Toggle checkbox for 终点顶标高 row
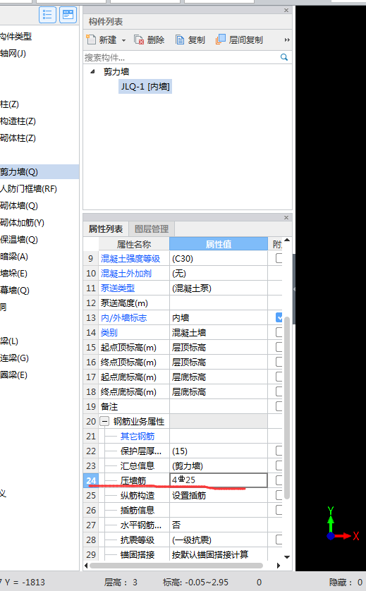This screenshot has height=591, width=366. click(279, 362)
